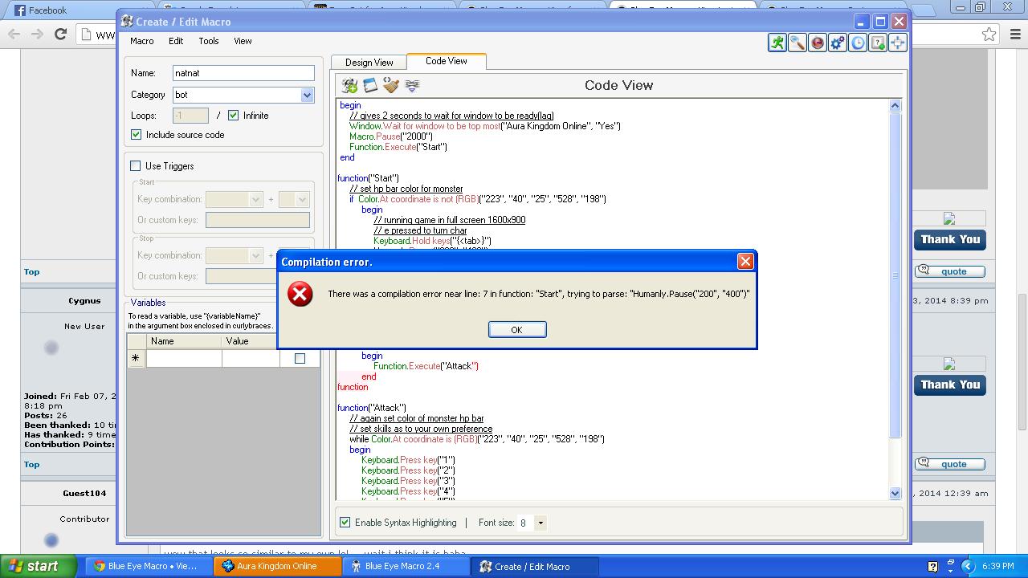Click the green running man run-macro icon

(777, 43)
